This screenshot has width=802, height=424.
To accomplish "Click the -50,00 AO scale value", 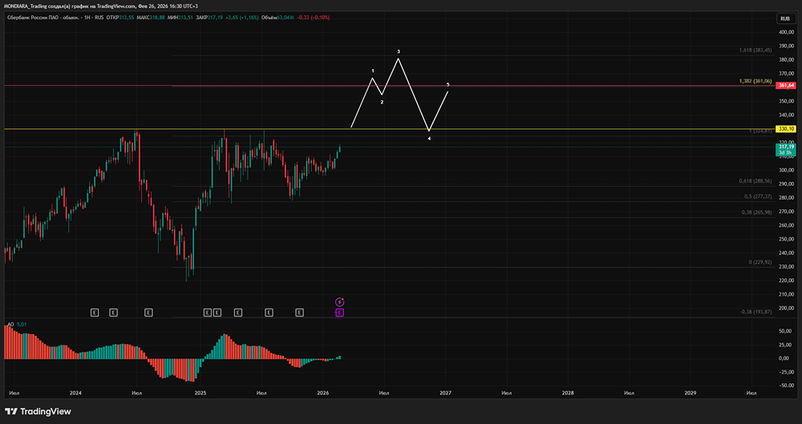I will click(x=787, y=386).
